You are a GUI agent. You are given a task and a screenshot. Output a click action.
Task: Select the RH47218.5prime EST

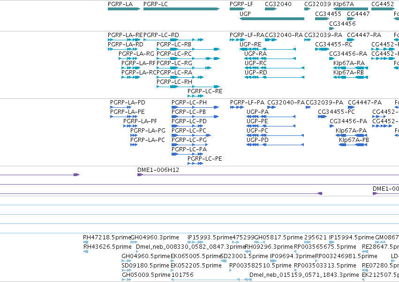click(85, 242)
